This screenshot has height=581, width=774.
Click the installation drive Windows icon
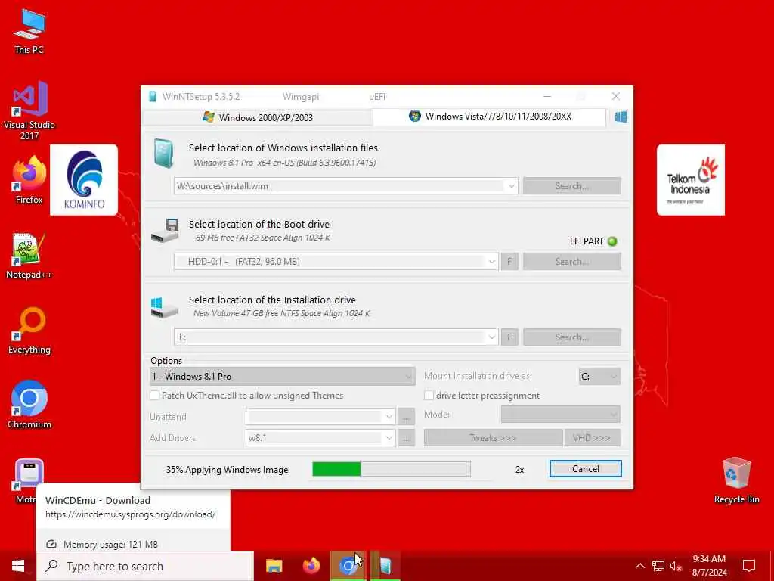point(164,307)
